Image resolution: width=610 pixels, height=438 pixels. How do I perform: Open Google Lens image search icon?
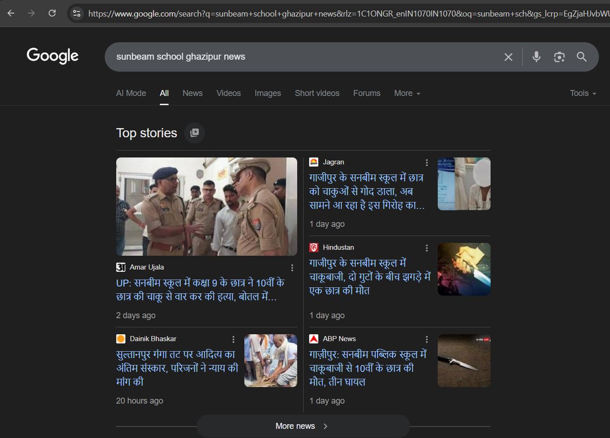pyautogui.click(x=559, y=57)
